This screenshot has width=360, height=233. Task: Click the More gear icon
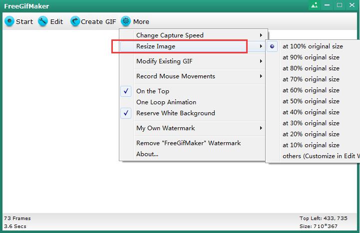click(126, 21)
